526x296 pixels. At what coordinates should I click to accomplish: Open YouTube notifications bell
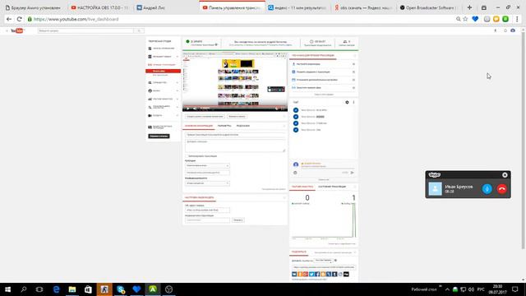coord(505,30)
